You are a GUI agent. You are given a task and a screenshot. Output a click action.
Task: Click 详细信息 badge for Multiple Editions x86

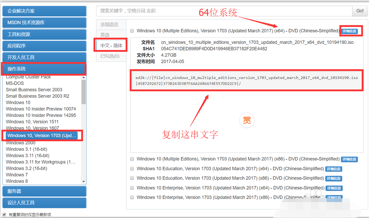[349, 159]
